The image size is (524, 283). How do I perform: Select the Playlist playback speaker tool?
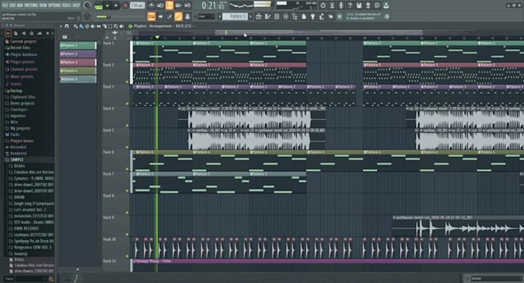(x=122, y=26)
